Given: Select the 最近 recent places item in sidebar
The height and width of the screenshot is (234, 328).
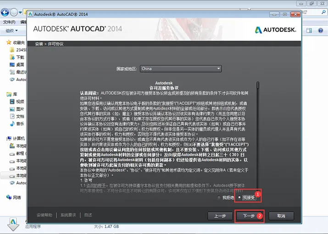Looking at the screenshot, I should point(18,72).
